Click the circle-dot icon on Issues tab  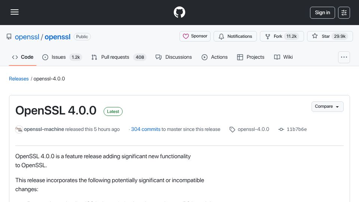[45, 57]
